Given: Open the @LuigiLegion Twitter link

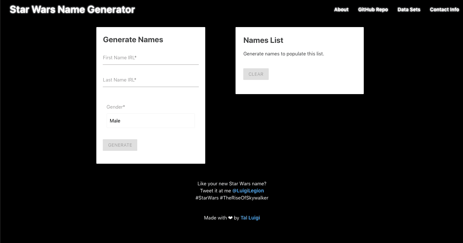Looking at the screenshot, I should (248, 191).
